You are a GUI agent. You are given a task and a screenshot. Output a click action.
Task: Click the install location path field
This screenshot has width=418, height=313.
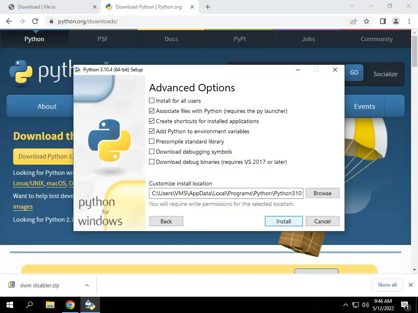(x=226, y=193)
